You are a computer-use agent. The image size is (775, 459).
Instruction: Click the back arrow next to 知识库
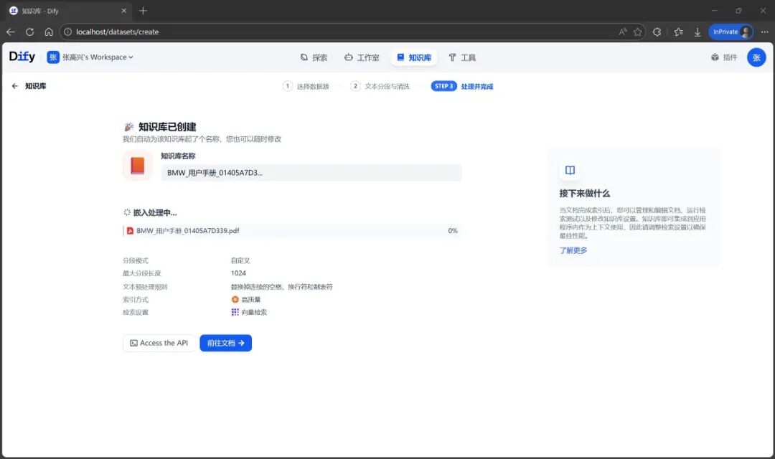pos(15,86)
